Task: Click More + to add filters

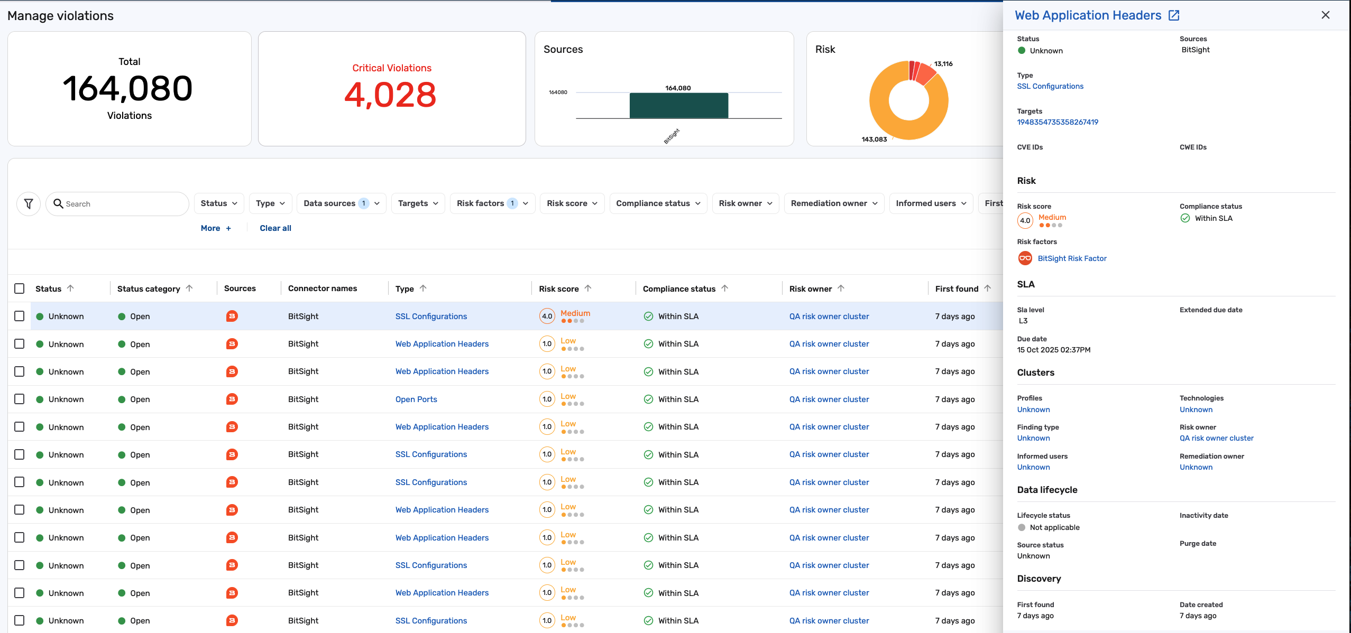Action: [216, 228]
